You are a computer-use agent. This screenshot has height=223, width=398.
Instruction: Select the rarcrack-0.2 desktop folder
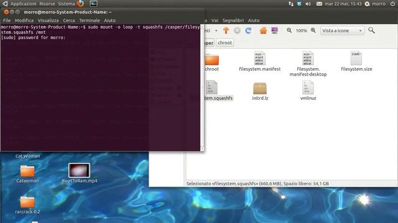27,205
